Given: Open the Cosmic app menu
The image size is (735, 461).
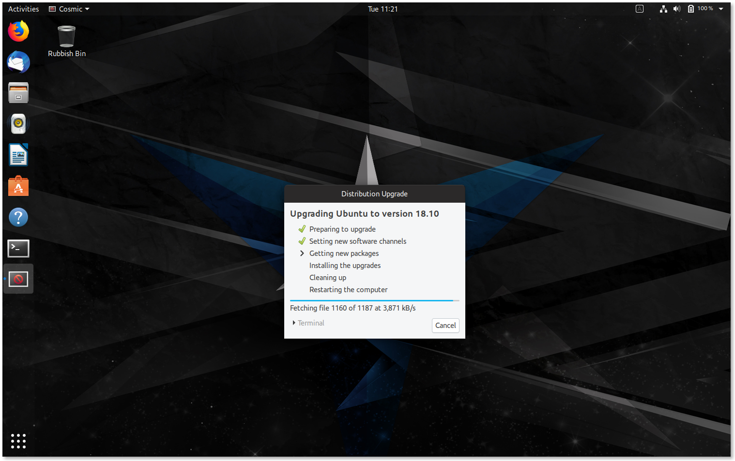Looking at the screenshot, I should click(x=69, y=9).
